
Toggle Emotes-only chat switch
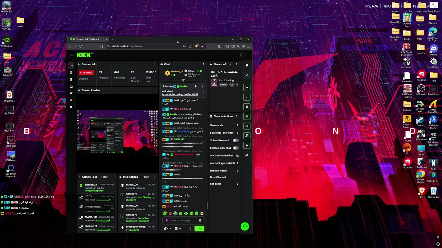pos(236,148)
